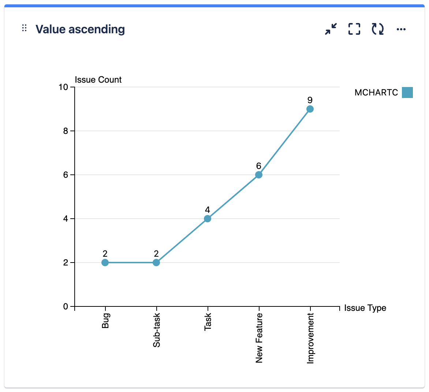Select the Task data point showing value 4
The image size is (429, 392).
click(x=208, y=219)
